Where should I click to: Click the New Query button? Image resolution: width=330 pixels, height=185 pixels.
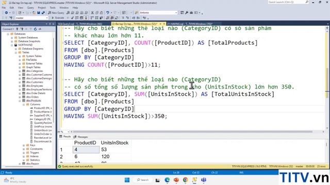click(56, 13)
